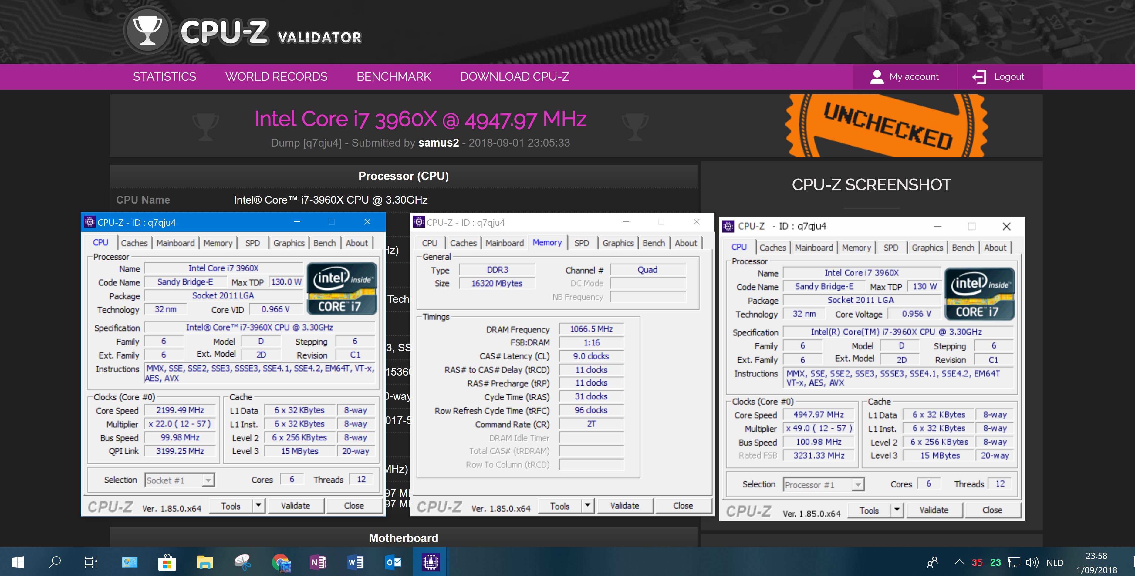1135x576 pixels.
Task: Switch to Caches tab in left CPU-Z window
Action: pyautogui.click(x=134, y=243)
